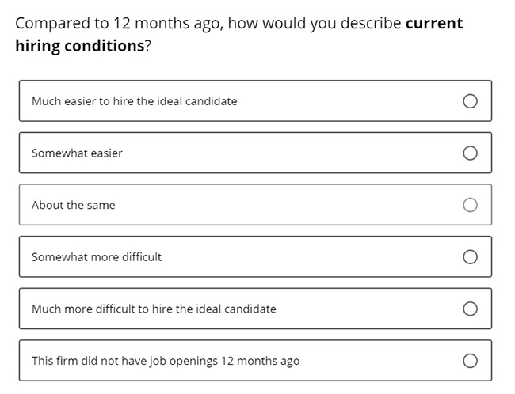This screenshot has height=394, width=515.
Task: Pick the lighter-bordered middle answer box
Action: click(256, 205)
